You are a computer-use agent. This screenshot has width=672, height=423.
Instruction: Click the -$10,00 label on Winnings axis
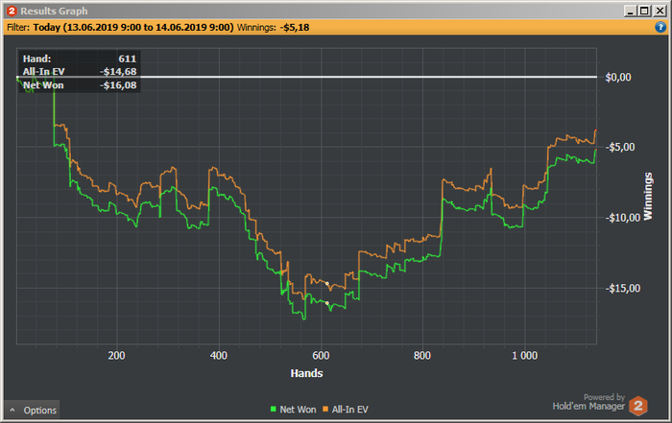coord(622,218)
